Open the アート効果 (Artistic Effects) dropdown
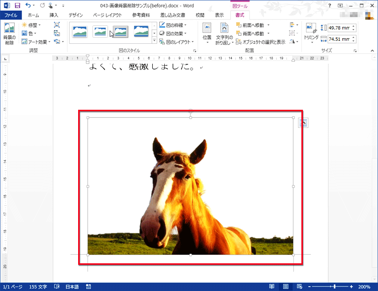 point(36,42)
